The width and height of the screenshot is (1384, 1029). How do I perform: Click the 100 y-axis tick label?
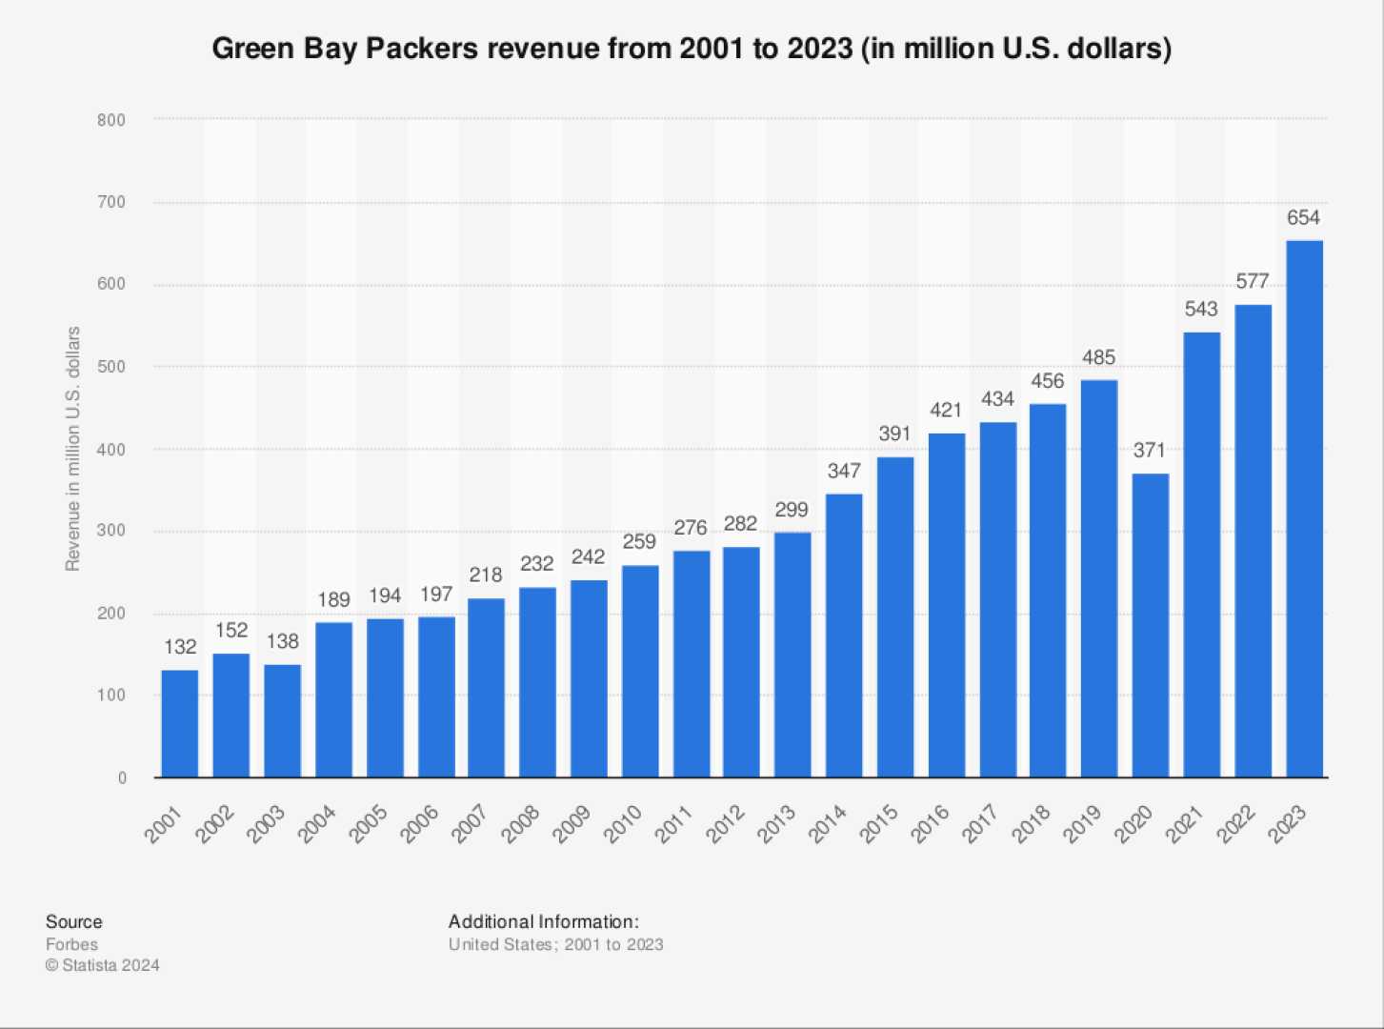[x=111, y=696]
